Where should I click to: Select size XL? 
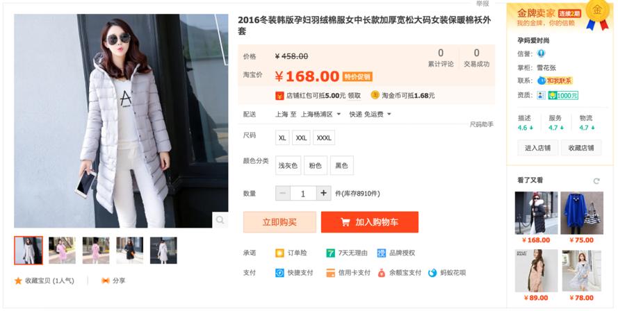tap(282, 137)
